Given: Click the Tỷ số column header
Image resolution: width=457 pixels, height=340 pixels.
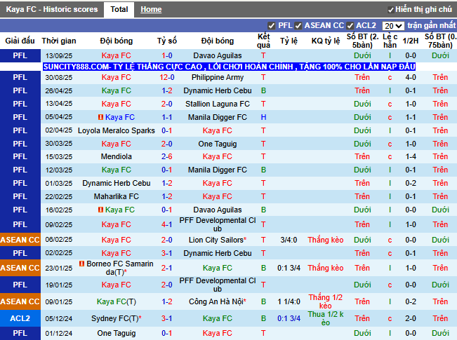Looking at the screenshot, I should (167, 41).
